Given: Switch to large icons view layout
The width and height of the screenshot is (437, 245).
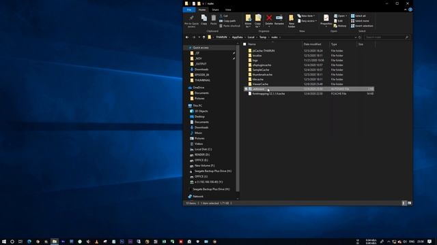Looking at the screenshot, I should coord(409,203).
